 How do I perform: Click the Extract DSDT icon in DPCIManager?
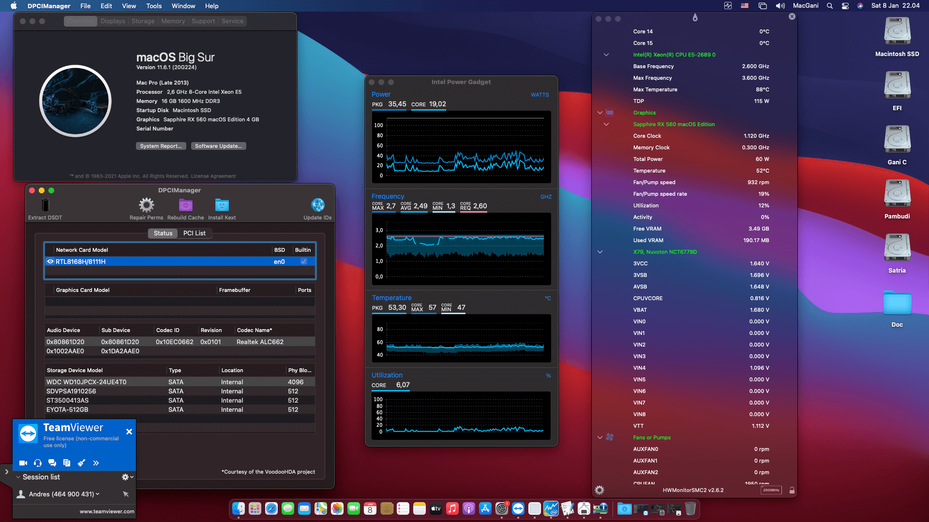pos(45,205)
